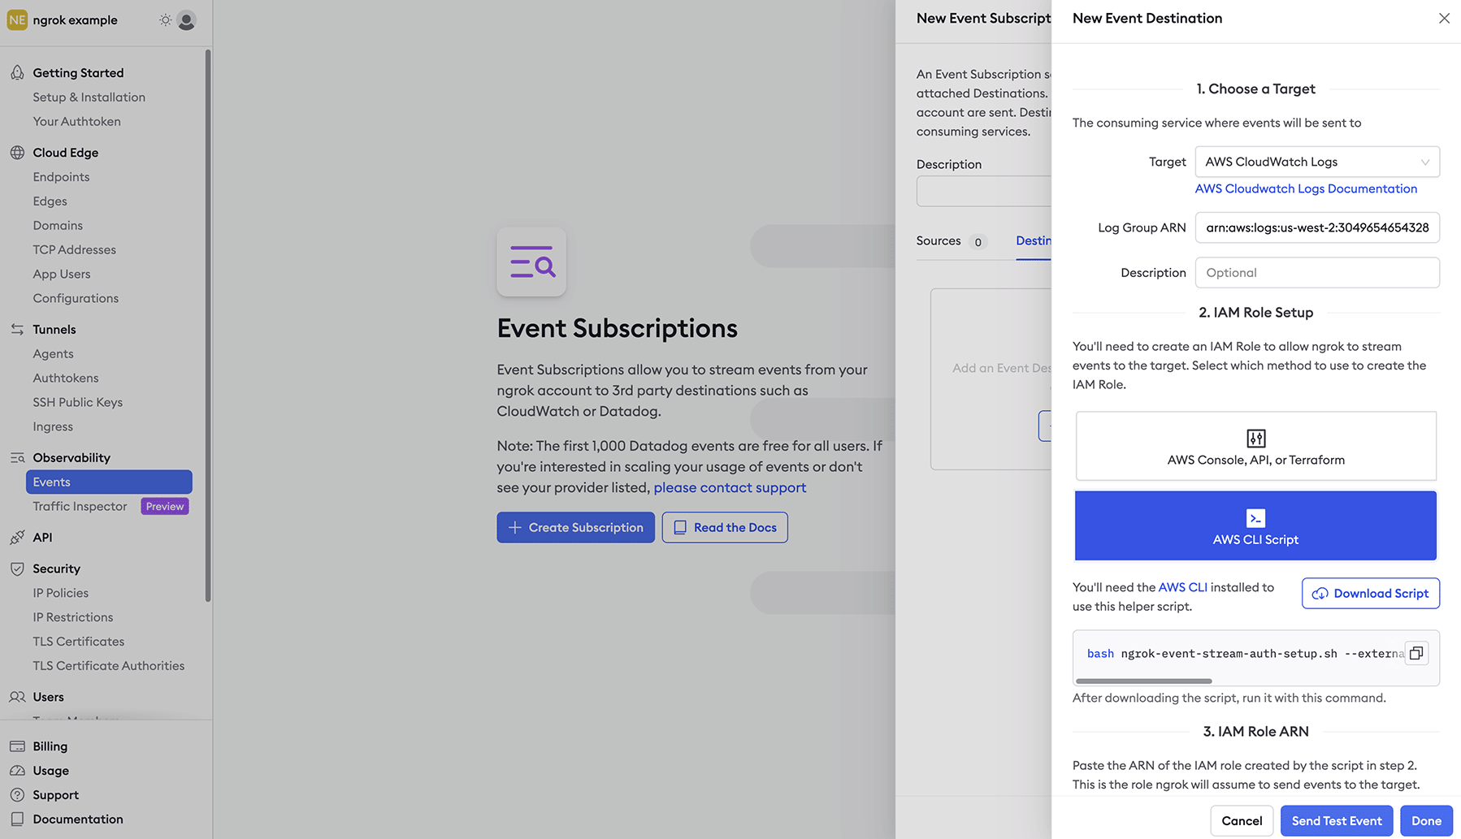Toggle the light/dark theme sun icon

(165, 20)
